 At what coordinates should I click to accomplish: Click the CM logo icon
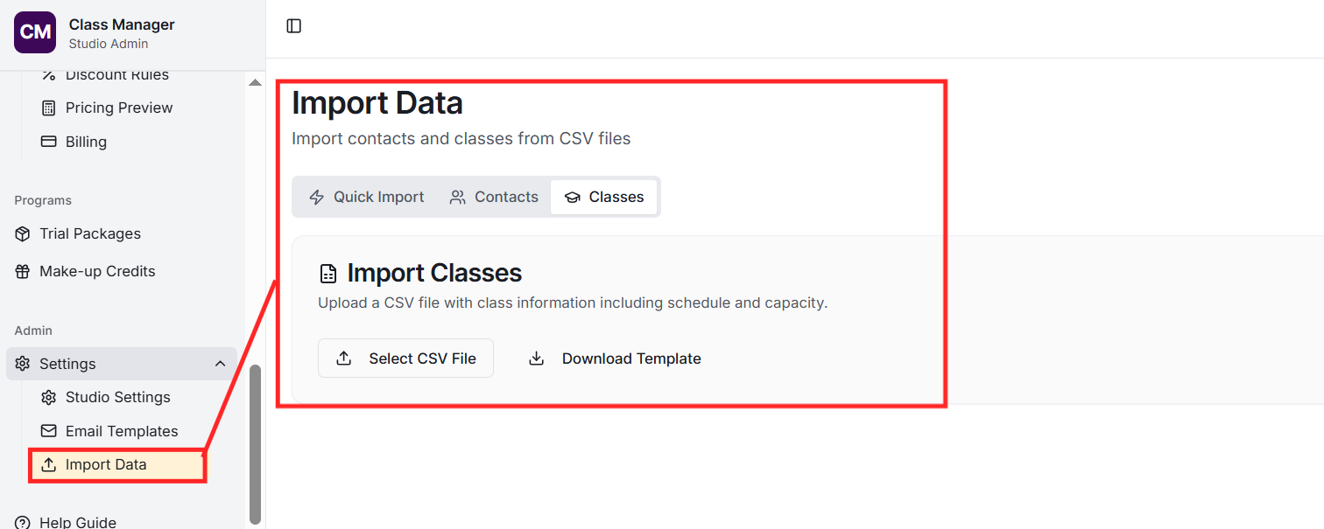pyautogui.click(x=35, y=32)
